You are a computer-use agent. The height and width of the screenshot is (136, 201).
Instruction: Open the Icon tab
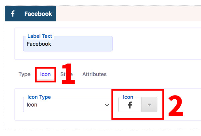point(45,75)
